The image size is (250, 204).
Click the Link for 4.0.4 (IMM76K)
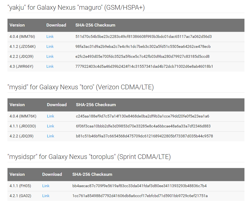coord(50,116)
